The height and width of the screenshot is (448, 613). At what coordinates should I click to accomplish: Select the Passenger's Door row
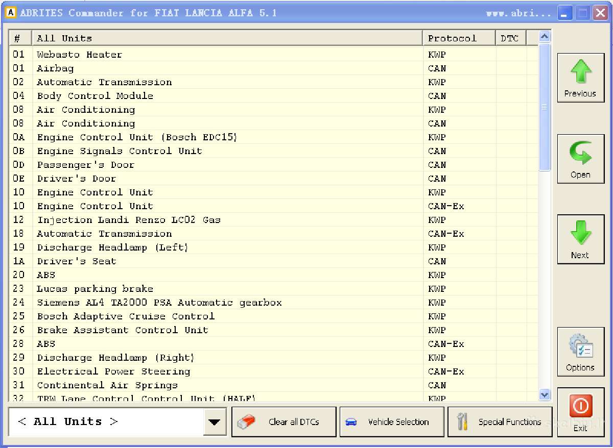pyautogui.click(x=274, y=165)
